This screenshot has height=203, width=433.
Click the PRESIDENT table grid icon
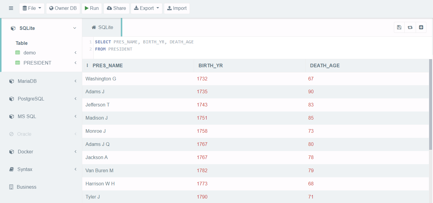point(18,63)
